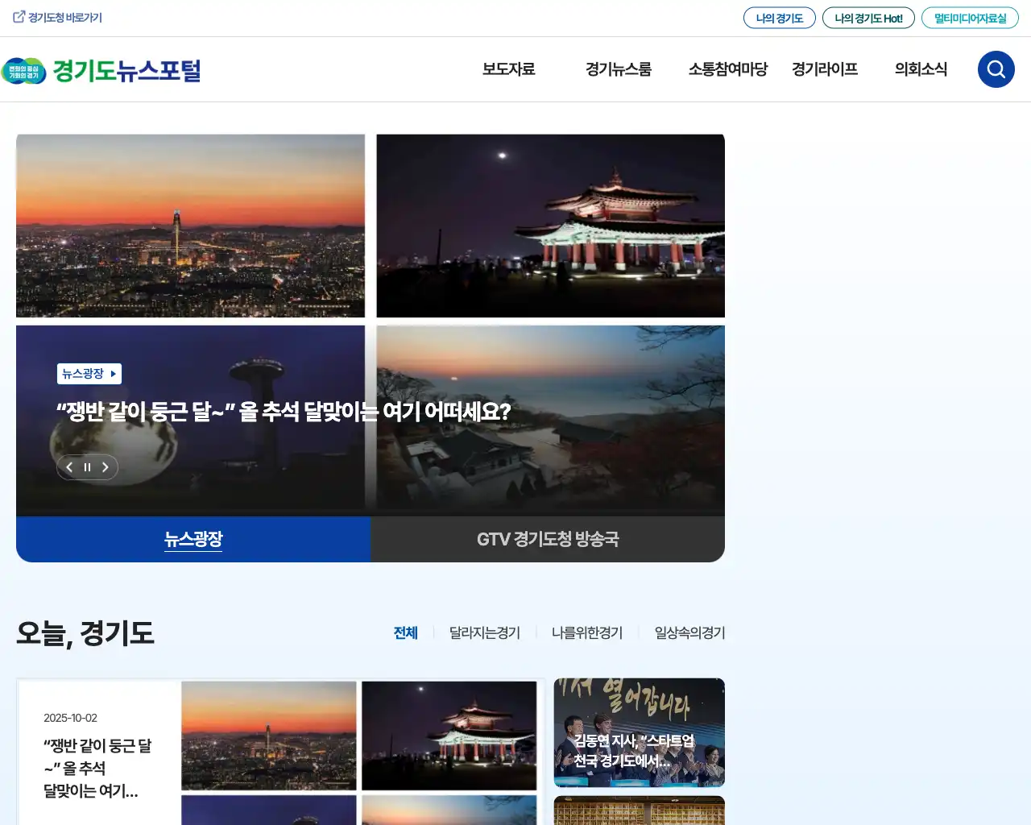1031x825 pixels.
Task: Click the round Gyeonggi-do emblem in the header
Action: click(26, 71)
